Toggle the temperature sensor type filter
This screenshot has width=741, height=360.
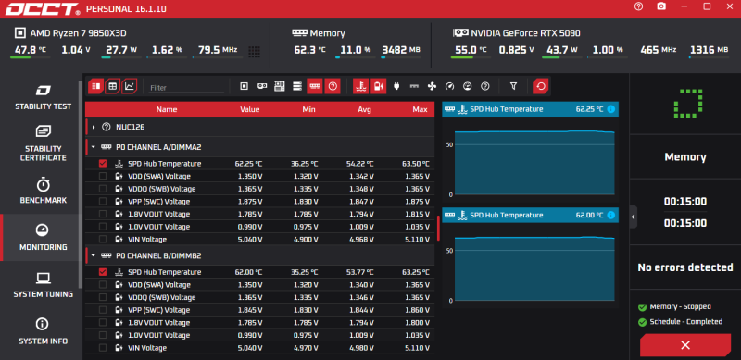coord(361,86)
